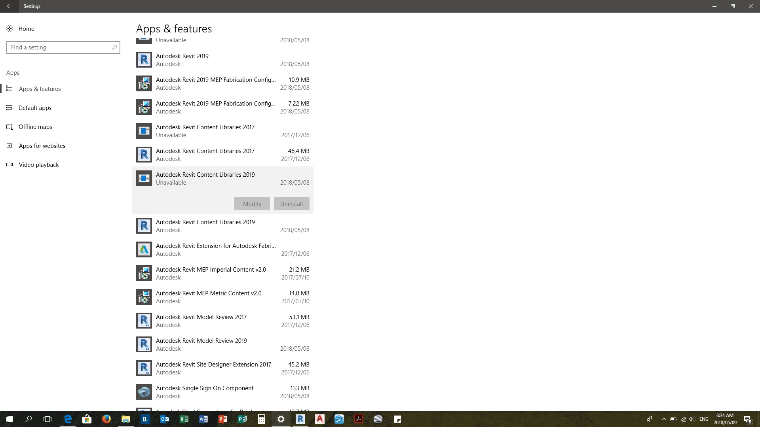The height and width of the screenshot is (427, 760).
Task: Navigate back using the back arrow button
Action: coord(9,6)
